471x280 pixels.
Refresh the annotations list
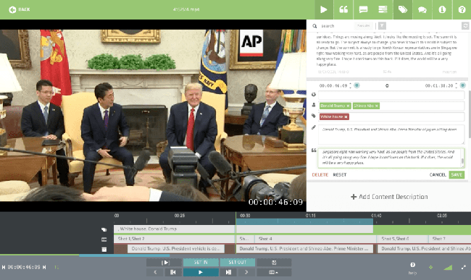point(465,26)
